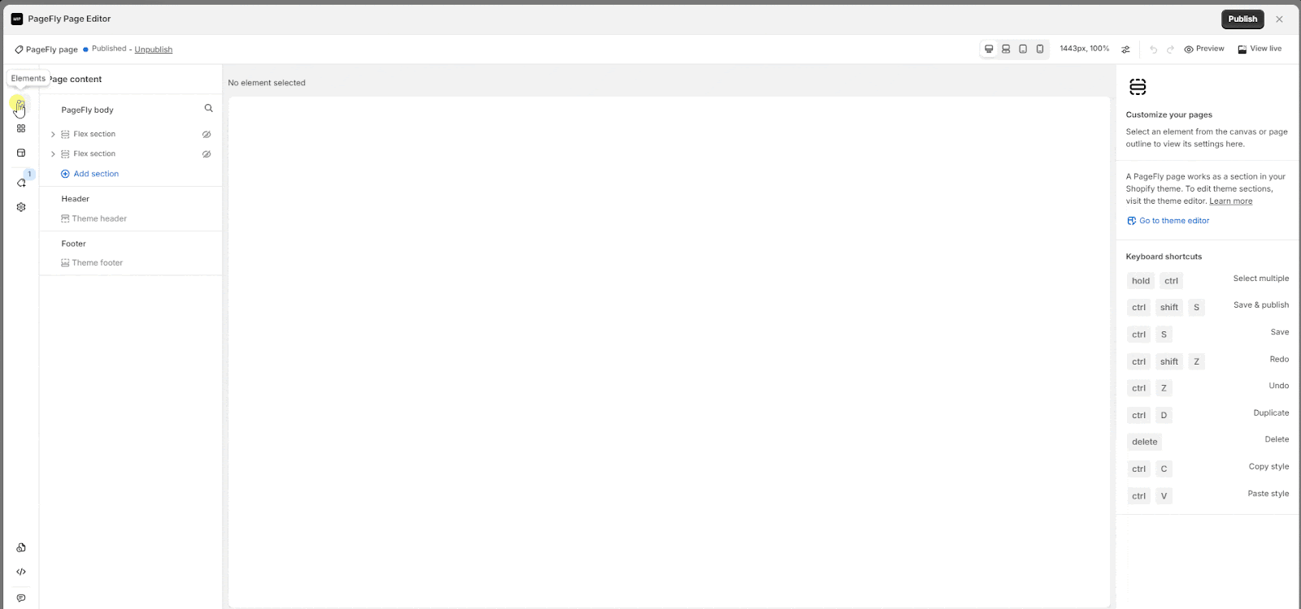Image resolution: width=1301 pixels, height=609 pixels.
Task: Click the black Publish button
Action: pyautogui.click(x=1242, y=19)
